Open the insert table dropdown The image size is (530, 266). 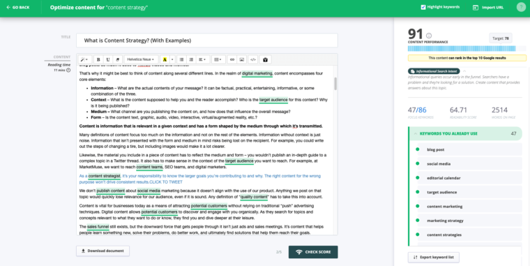point(218,59)
